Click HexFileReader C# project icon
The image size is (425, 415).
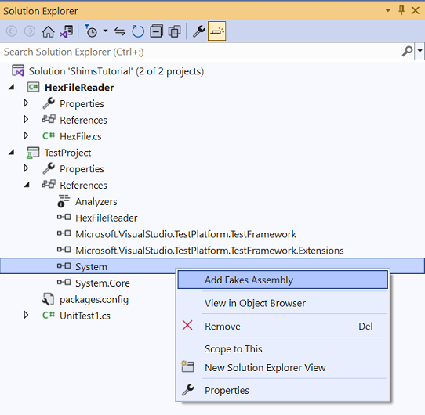click(34, 87)
